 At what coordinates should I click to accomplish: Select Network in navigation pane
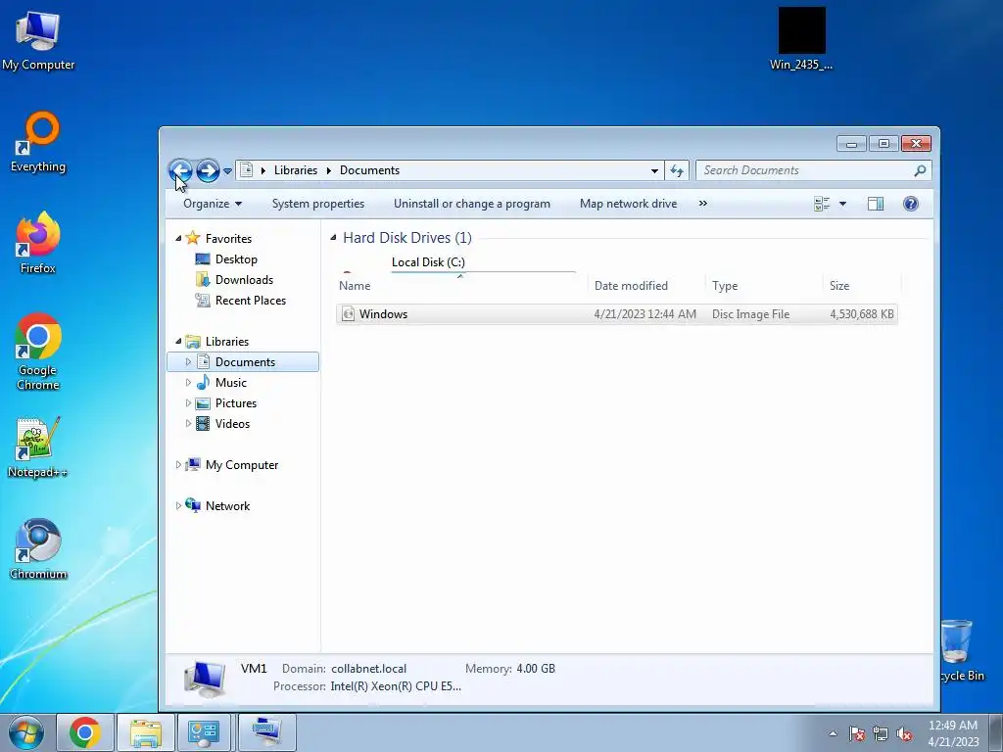[227, 506]
